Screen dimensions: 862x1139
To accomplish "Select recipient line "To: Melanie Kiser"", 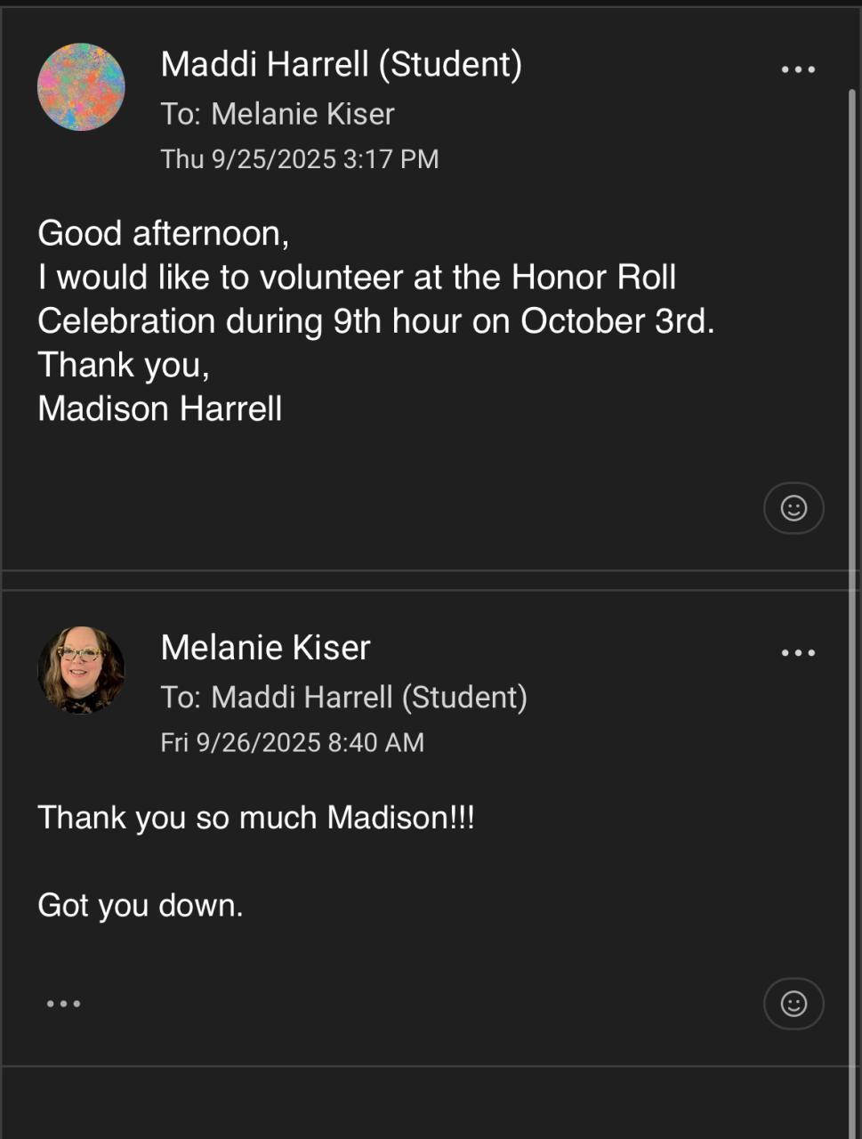I will (277, 114).
